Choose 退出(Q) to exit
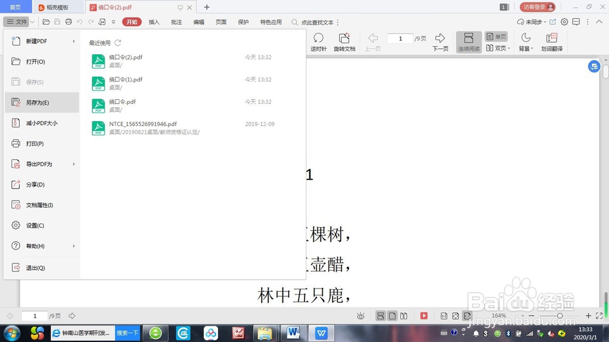The height and width of the screenshot is (342, 609). click(x=42, y=268)
